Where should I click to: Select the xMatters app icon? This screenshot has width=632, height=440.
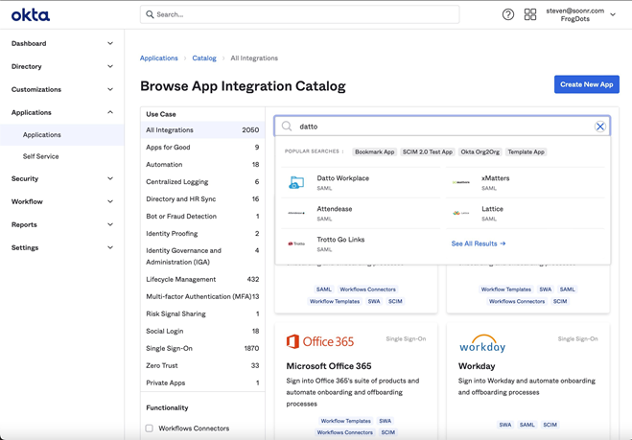461,182
